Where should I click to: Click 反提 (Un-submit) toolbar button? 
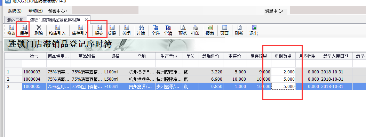coord(112,30)
